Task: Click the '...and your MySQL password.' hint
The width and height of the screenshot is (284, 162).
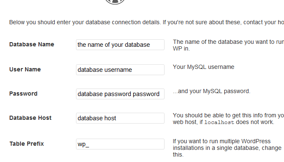Action: pyautogui.click(x=212, y=91)
